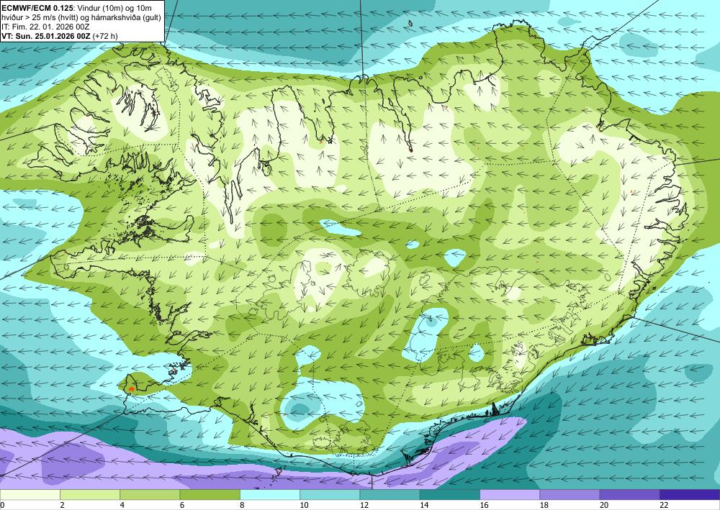Screen dimensions: 720x510
Task: Click the 18–20 m/s medium purple legend swatch
Action: [x=570, y=495]
